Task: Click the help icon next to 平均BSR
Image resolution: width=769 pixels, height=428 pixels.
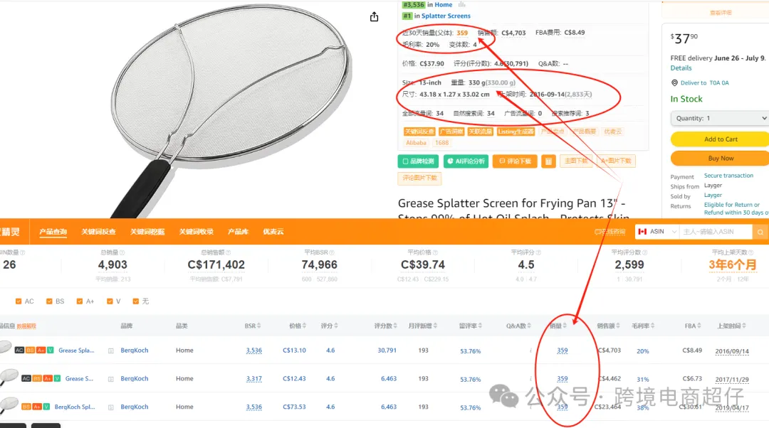Action: 332,252
